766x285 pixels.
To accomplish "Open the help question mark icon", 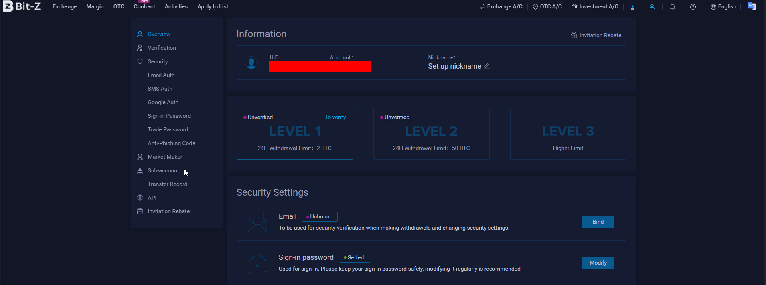I will coord(693,7).
